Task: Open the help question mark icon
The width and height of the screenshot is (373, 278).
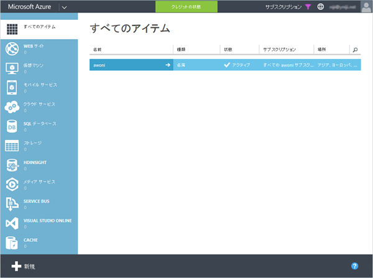Action: point(354,266)
